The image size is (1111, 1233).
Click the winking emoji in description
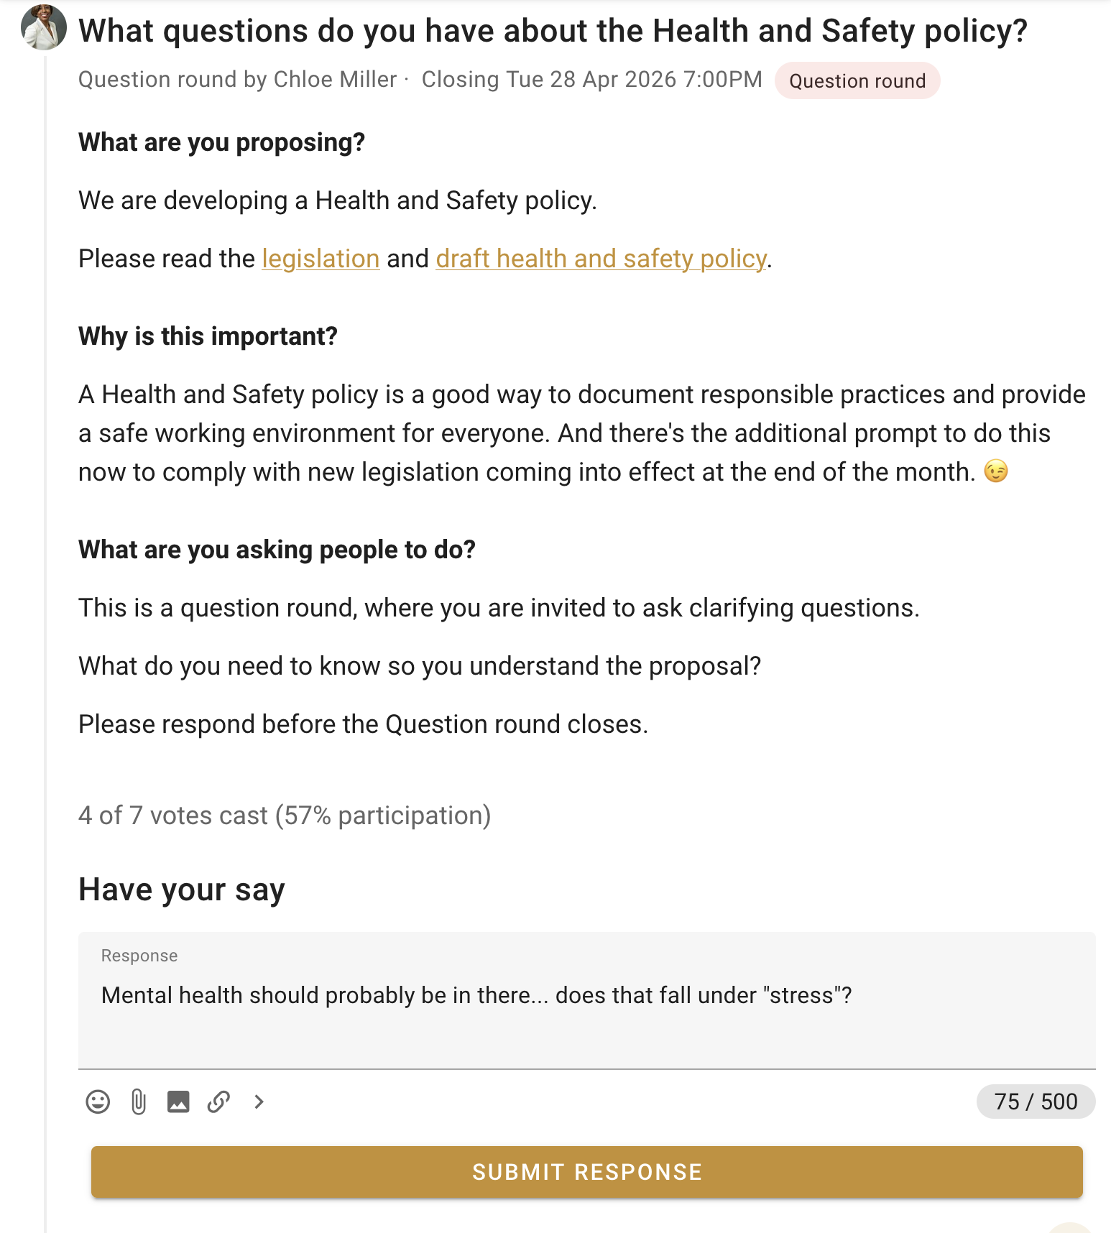coord(996,471)
